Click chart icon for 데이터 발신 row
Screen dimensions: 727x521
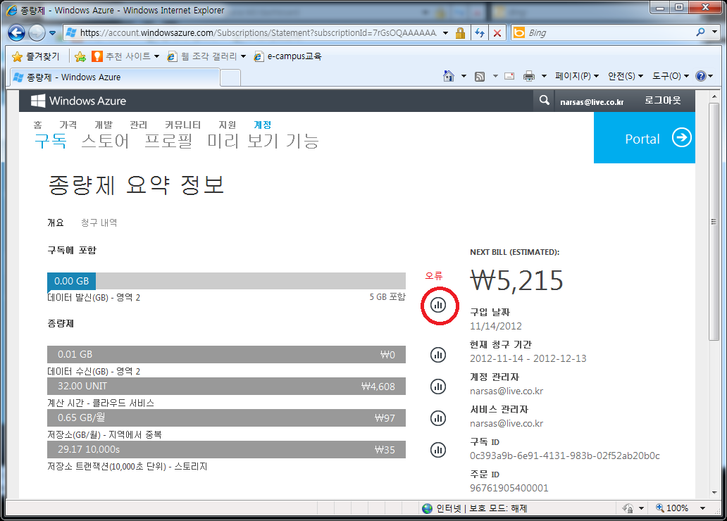(x=438, y=305)
